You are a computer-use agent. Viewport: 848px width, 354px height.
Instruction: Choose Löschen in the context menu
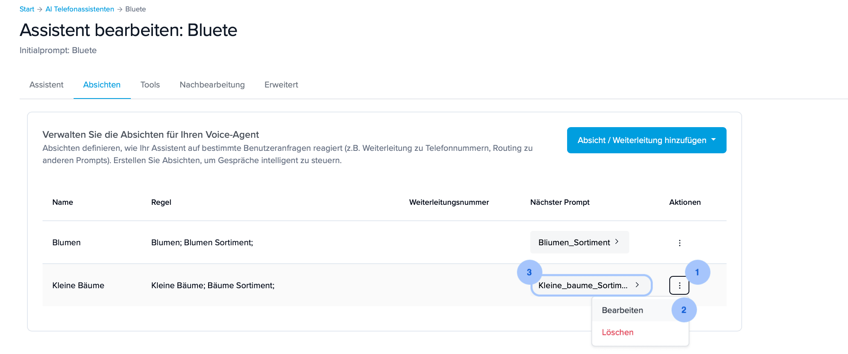tap(617, 332)
